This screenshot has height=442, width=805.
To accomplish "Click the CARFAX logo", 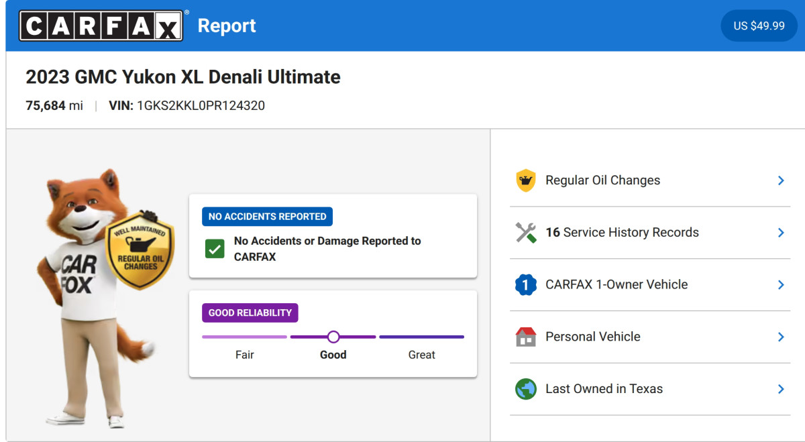I will coord(101,25).
